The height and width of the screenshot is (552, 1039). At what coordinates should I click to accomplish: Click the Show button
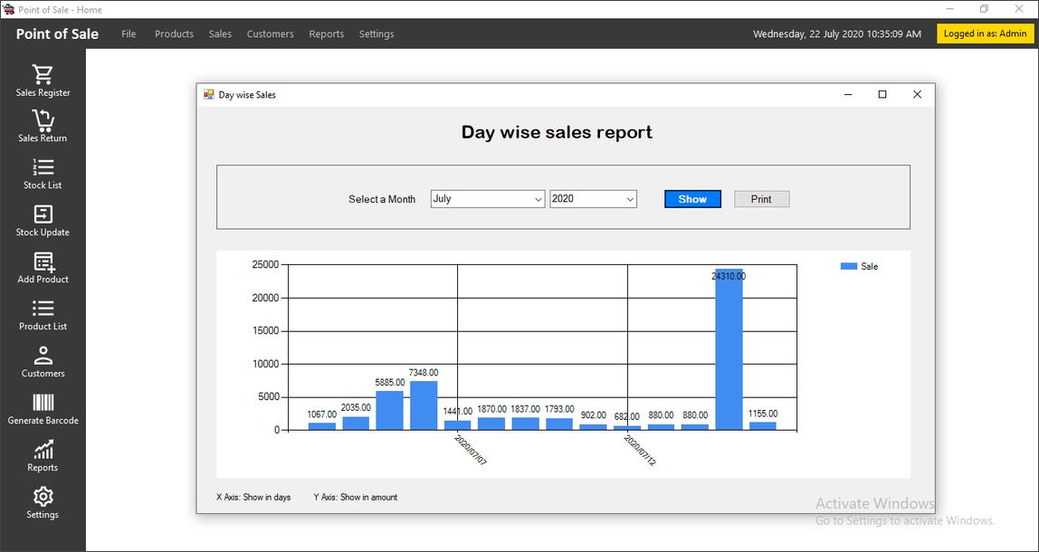(x=692, y=199)
